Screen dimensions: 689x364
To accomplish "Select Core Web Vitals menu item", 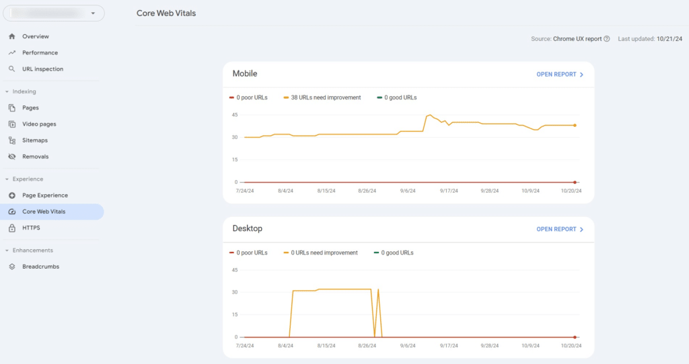I will tap(52, 212).
